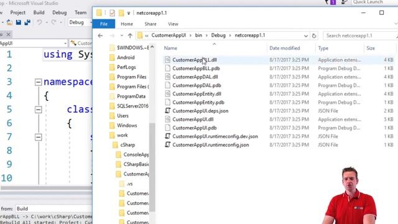Viewport: 398px width, 224px height.
Task: Select the CustomerAppUI.deps.json file icon
Action: click(x=167, y=111)
